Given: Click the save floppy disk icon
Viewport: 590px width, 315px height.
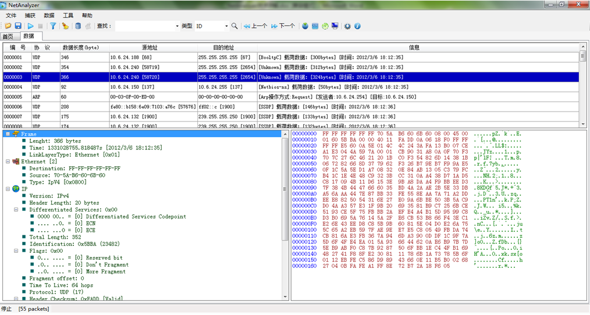Looking at the screenshot, I should 18,26.
